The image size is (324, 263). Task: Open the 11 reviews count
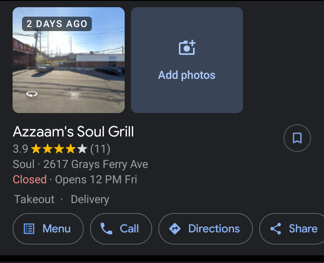pos(100,149)
